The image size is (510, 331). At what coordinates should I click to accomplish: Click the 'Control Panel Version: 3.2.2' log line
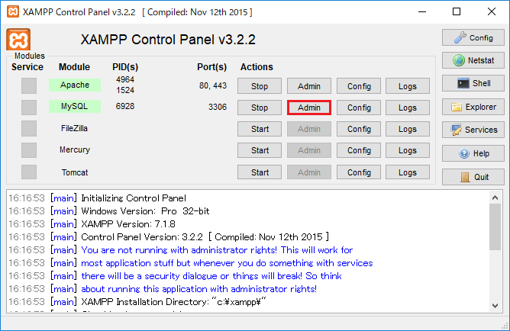(205, 237)
